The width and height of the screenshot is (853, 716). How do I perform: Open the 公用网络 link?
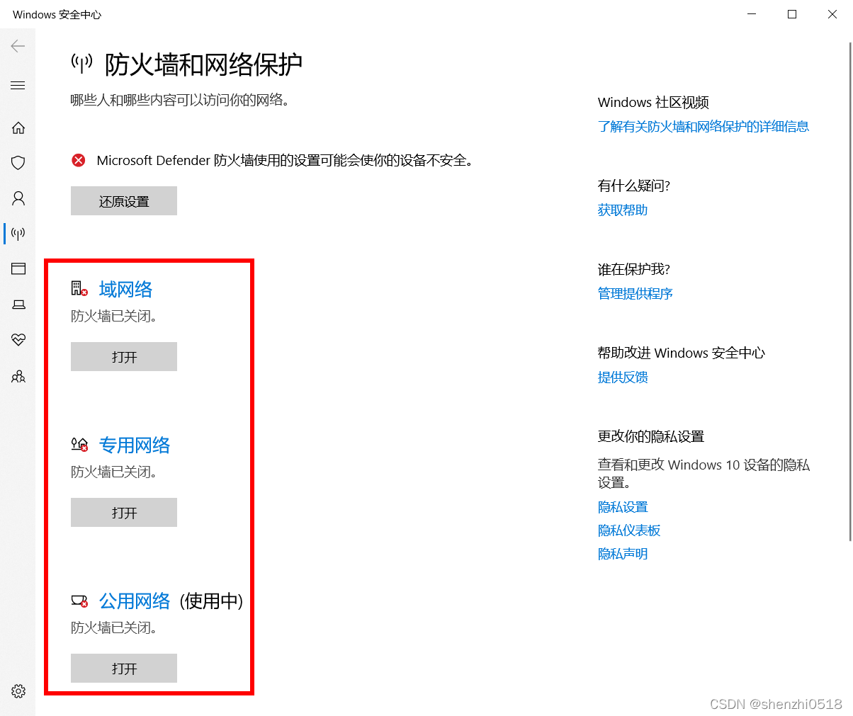tap(135, 601)
